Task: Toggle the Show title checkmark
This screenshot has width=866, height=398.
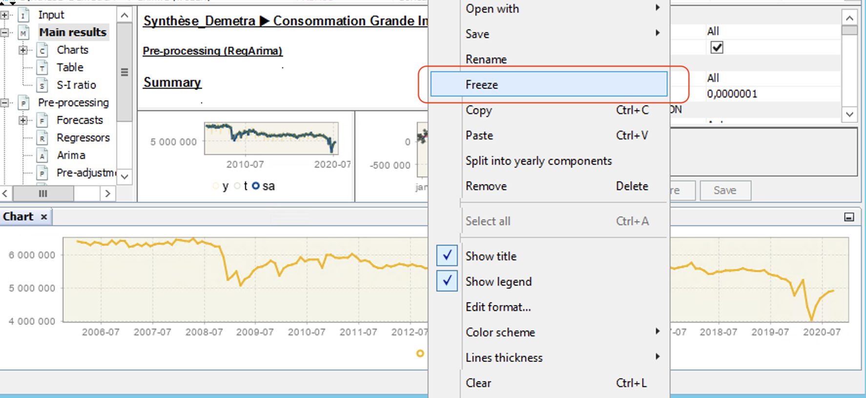Action: click(x=447, y=256)
